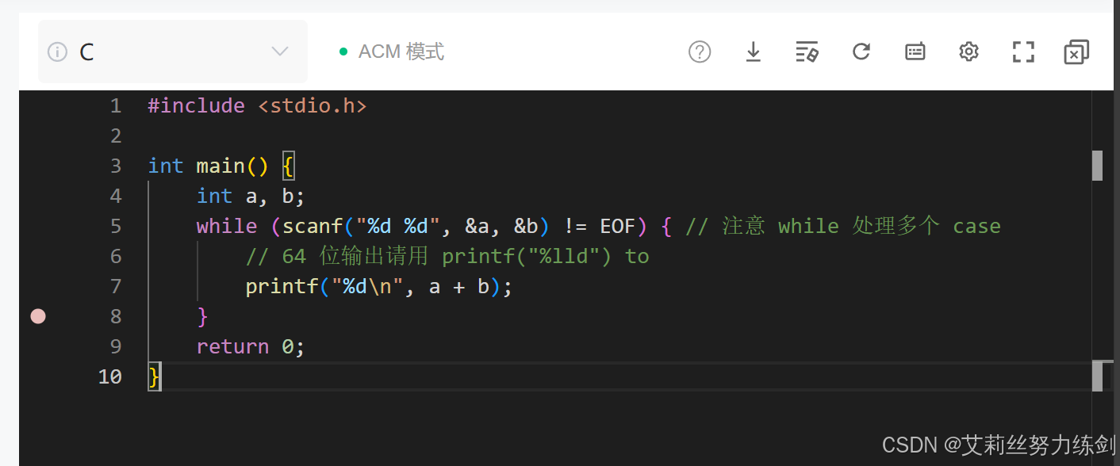
Task: Click the closing brace on line 10
Action: pyautogui.click(x=154, y=376)
